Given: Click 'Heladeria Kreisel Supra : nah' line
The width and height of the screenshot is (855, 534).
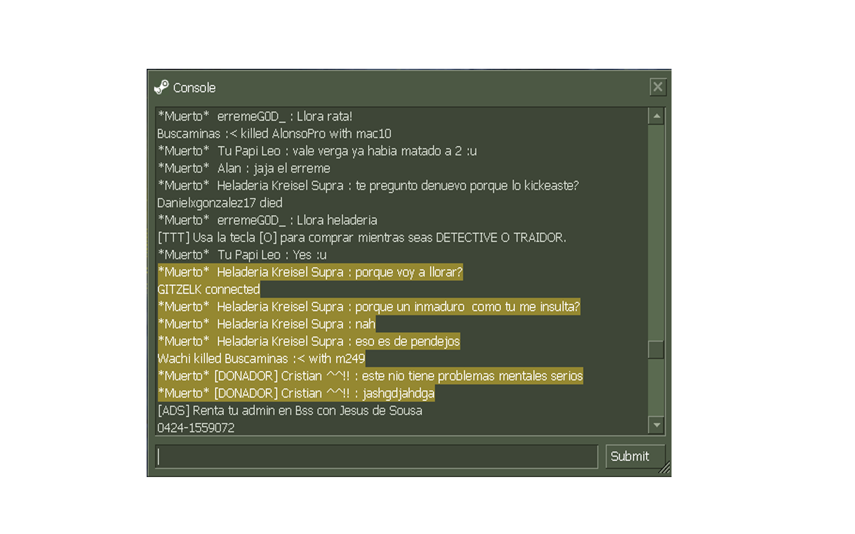Looking at the screenshot, I should pos(266,323).
